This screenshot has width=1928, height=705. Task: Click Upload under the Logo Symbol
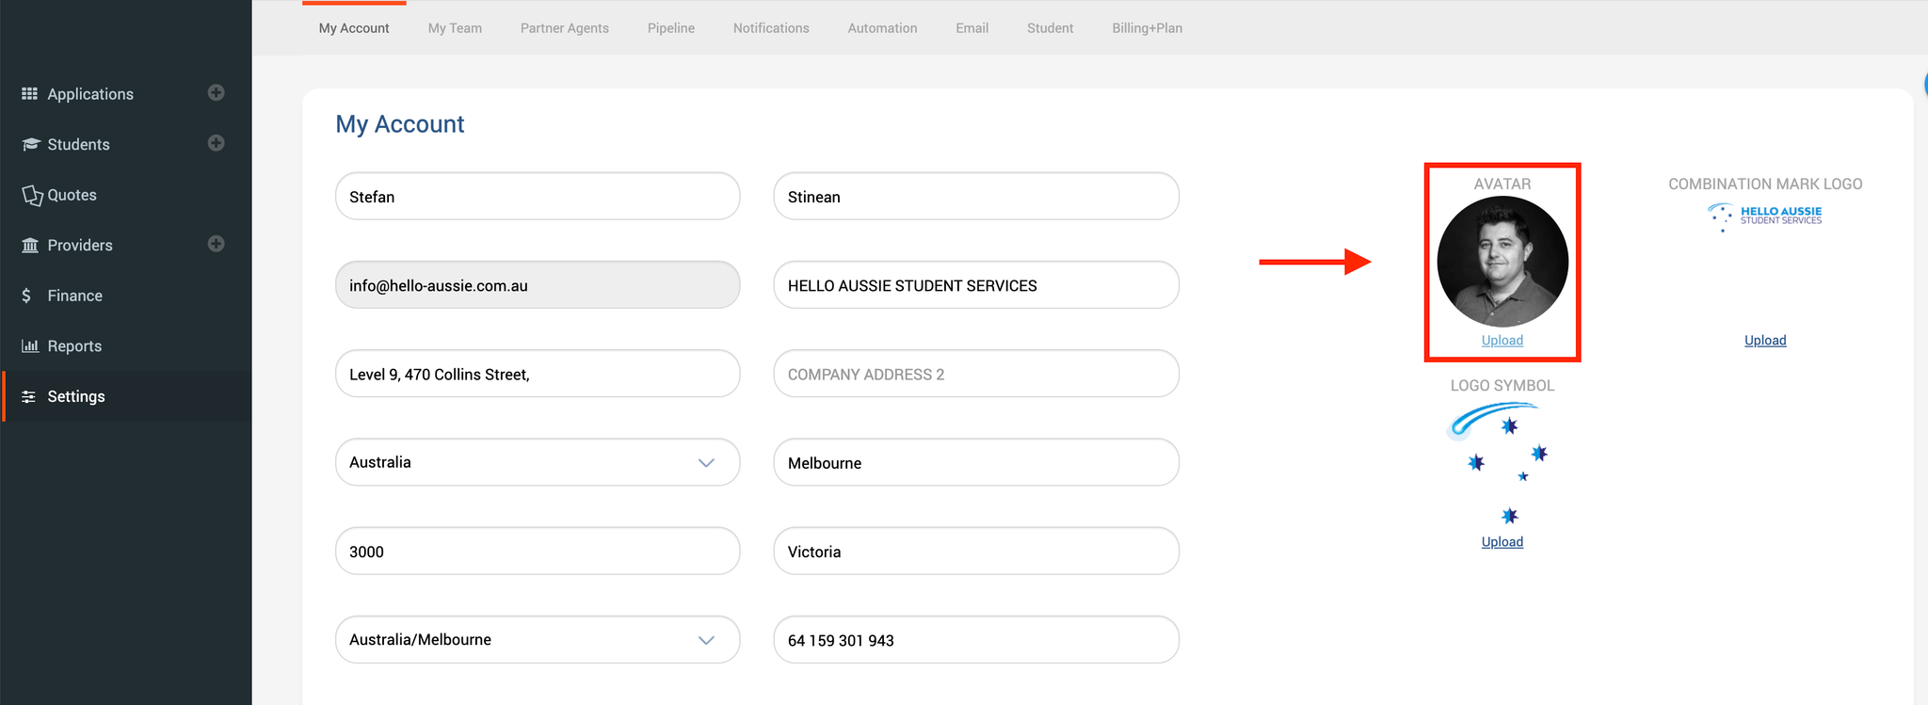click(1502, 542)
